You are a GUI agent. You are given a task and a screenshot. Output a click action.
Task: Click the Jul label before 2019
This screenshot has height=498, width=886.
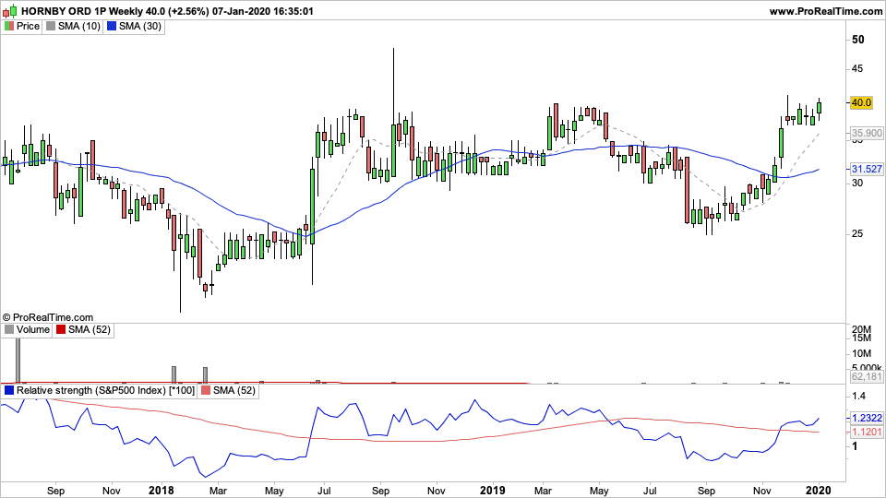pos(324,491)
